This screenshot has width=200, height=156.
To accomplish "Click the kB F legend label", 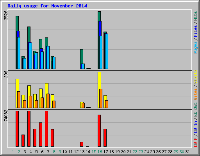I will 196,142.
